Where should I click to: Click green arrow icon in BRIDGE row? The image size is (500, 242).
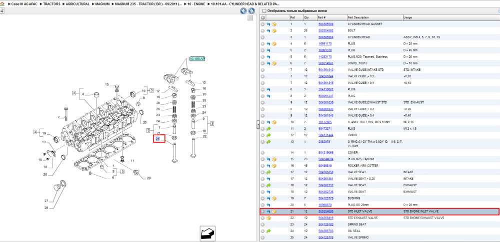pyautogui.click(x=268, y=135)
